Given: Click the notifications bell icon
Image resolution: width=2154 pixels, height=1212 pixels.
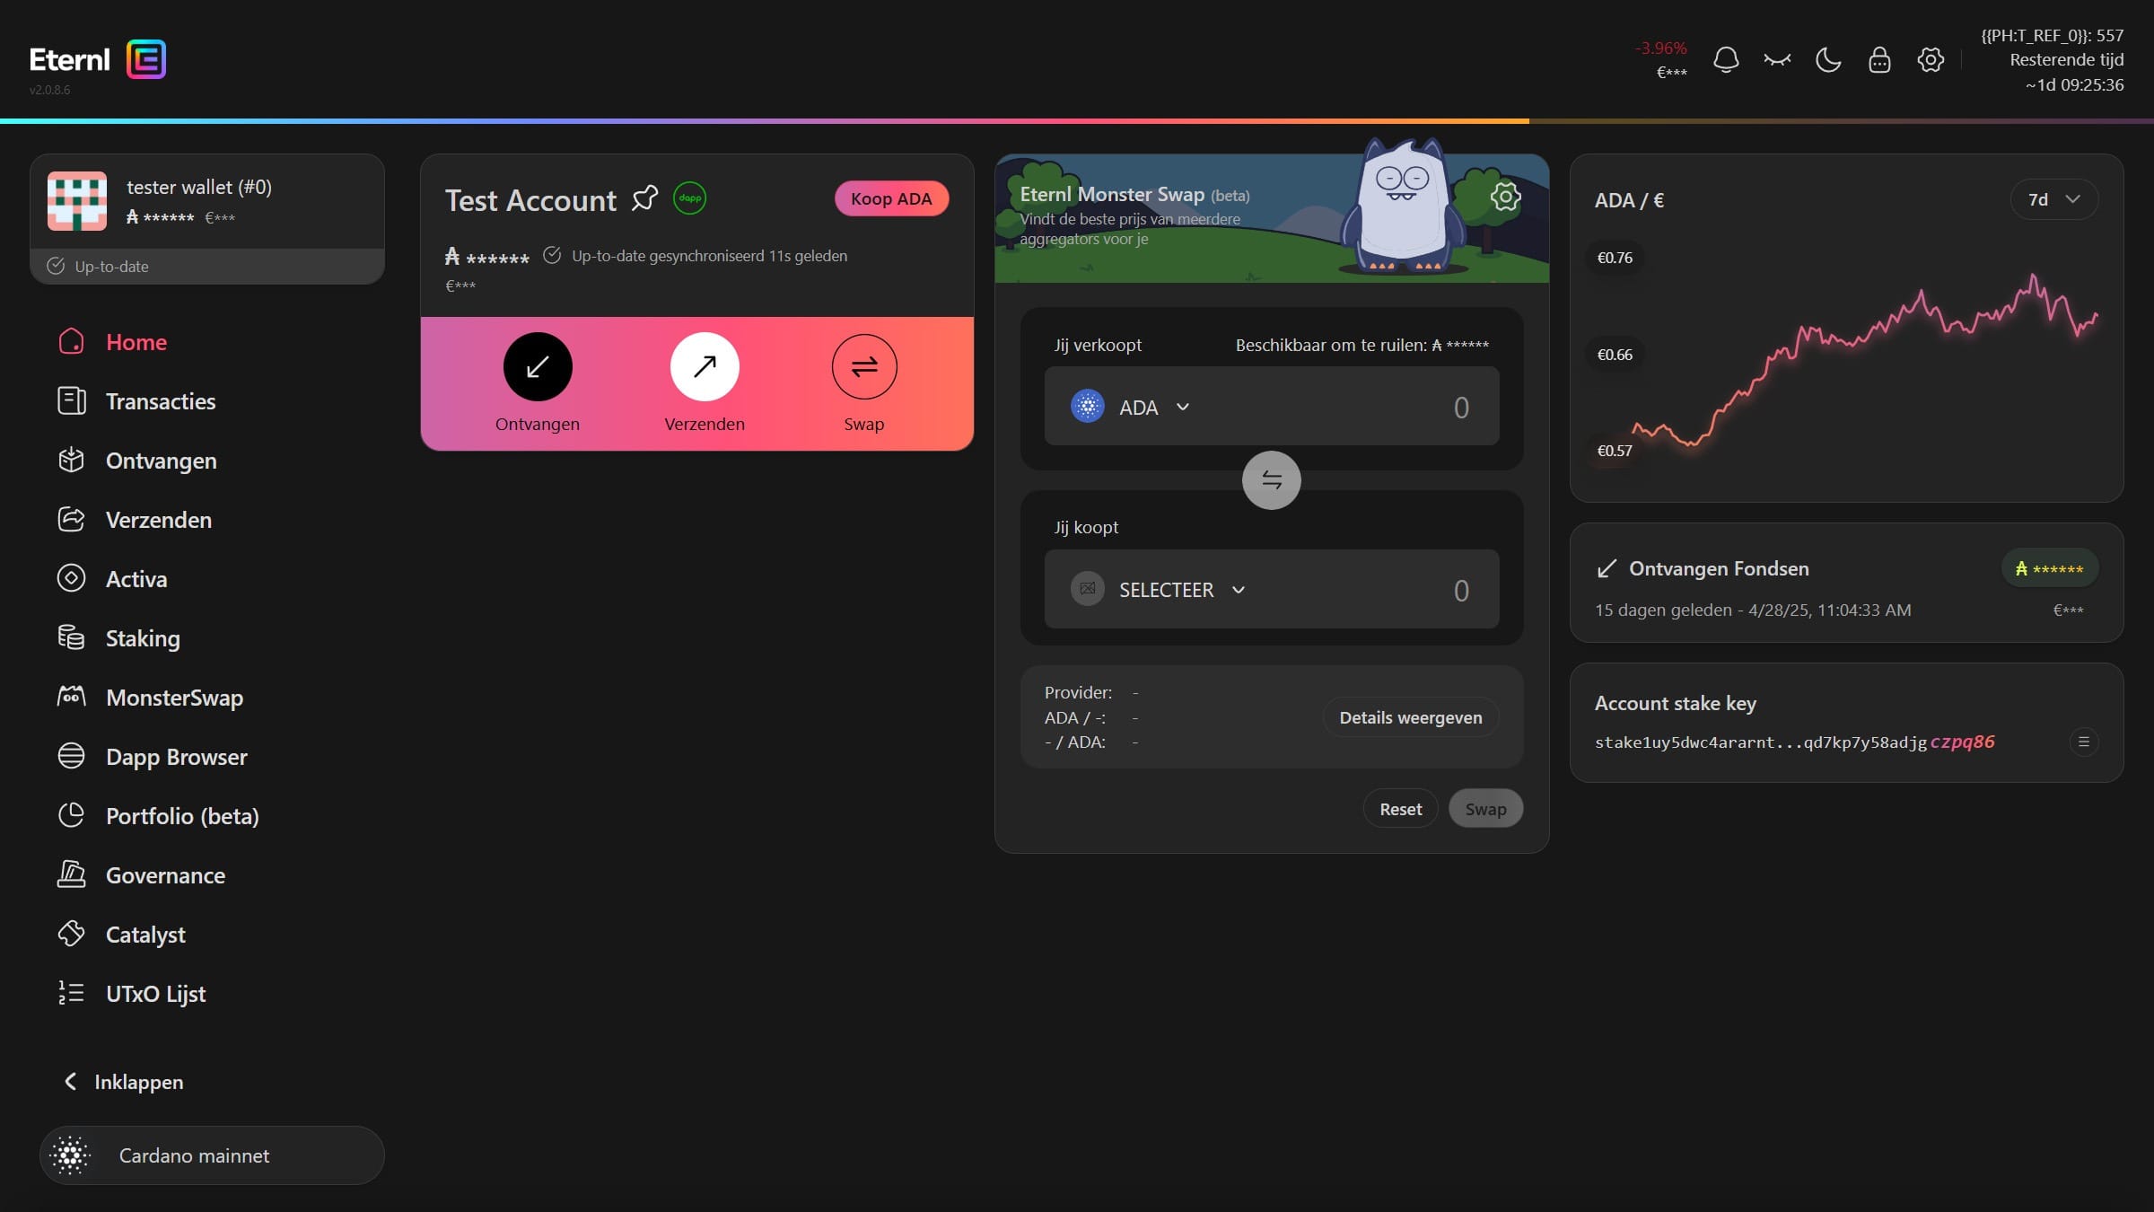Looking at the screenshot, I should (1725, 60).
